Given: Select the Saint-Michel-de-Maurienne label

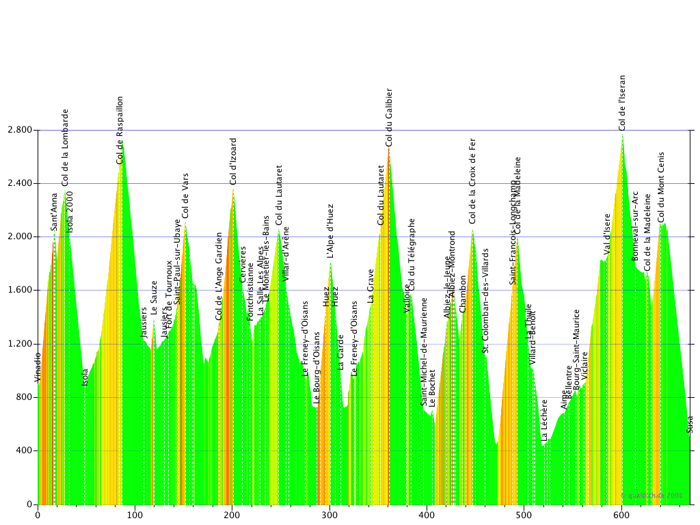Looking at the screenshot, I should click(424, 351).
